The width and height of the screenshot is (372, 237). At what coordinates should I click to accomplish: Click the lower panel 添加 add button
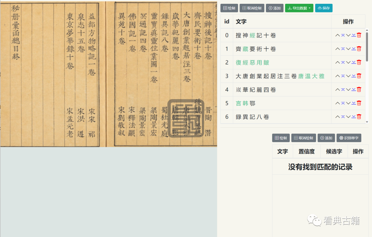[326, 138]
